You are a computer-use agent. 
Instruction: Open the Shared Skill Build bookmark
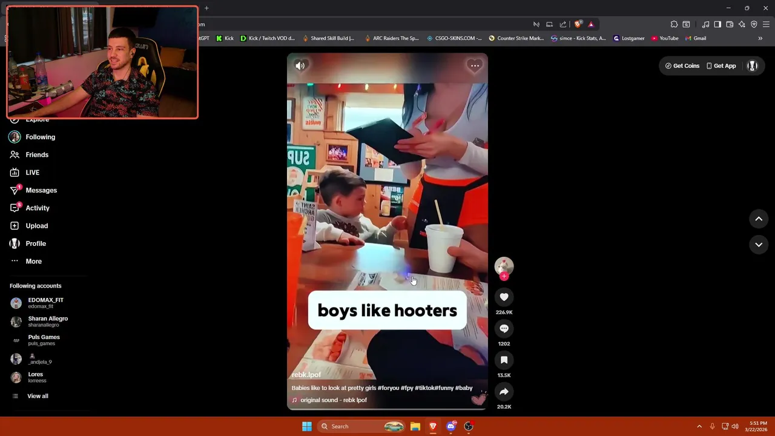[x=329, y=38]
